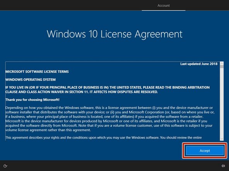Image resolution: width=229 pixels, height=171 pixels.
Task: Click the 'Windows 10 License Agreement' title
Action: (x=114, y=34)
